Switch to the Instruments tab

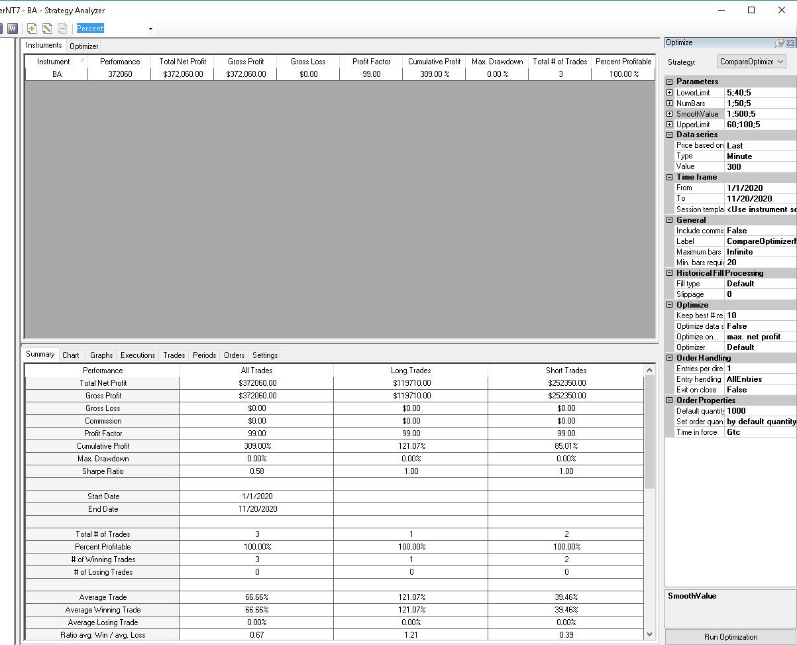tap(44, 45)
